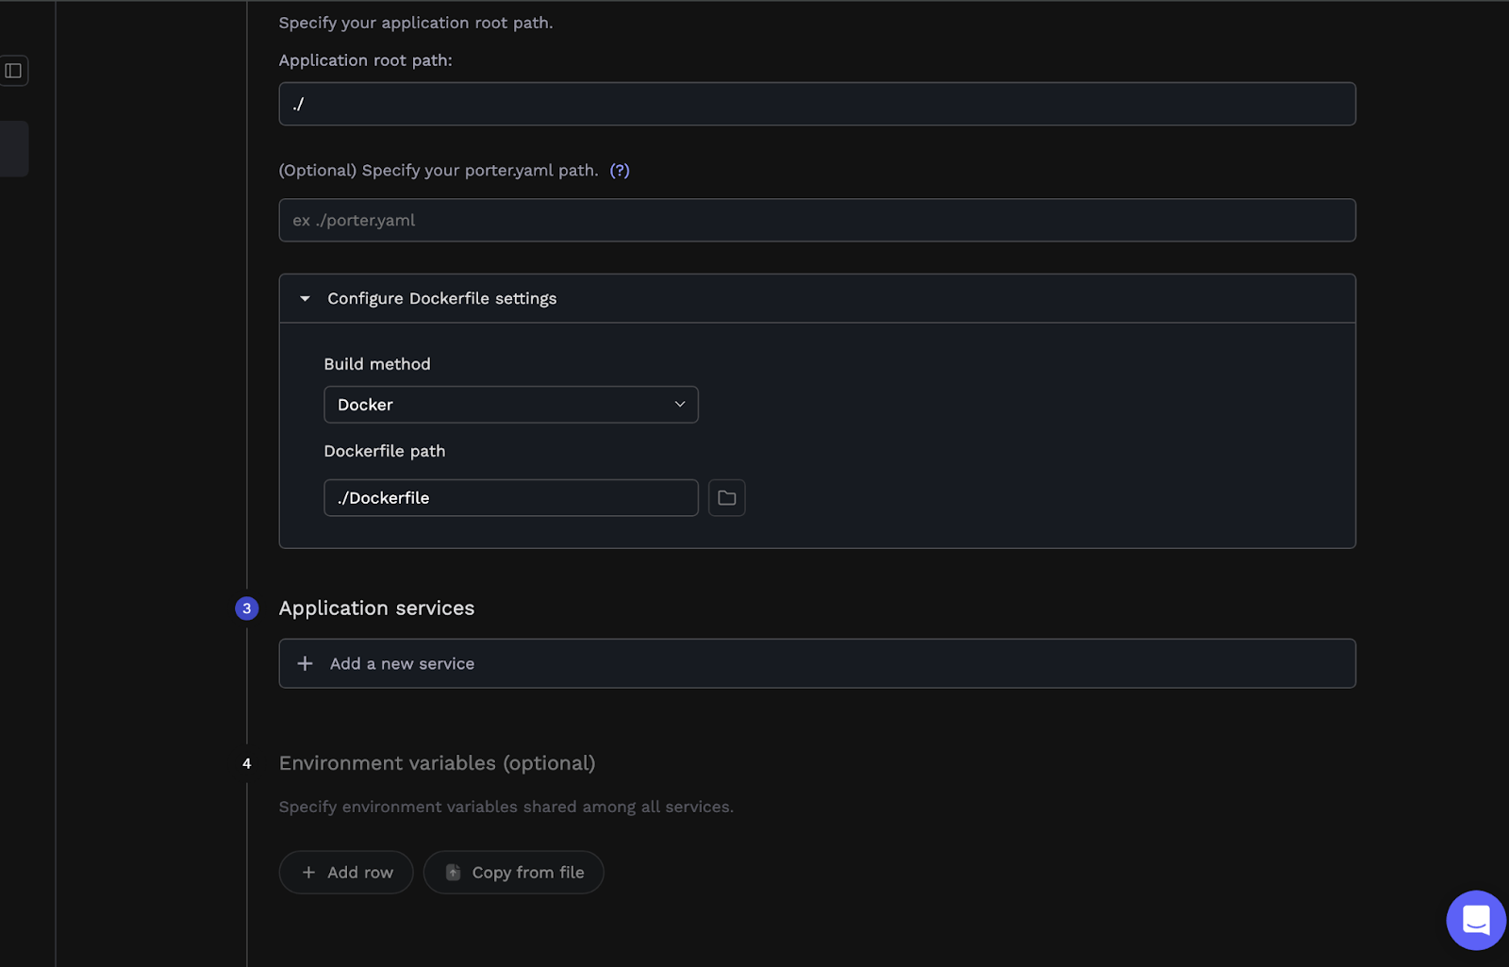The width and height of the screenshot is (1509, 967).
Task: Open the porter.yaml (?) help link
Action: coord(620,171)
